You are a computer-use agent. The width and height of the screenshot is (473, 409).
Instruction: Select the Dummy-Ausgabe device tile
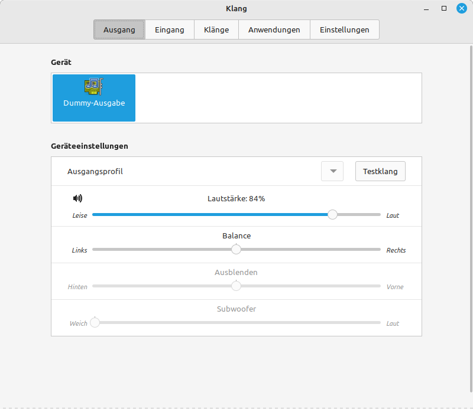[94, 98]
